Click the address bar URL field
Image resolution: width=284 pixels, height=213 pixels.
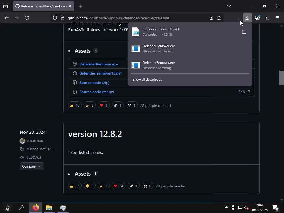(x=137, y=18)
